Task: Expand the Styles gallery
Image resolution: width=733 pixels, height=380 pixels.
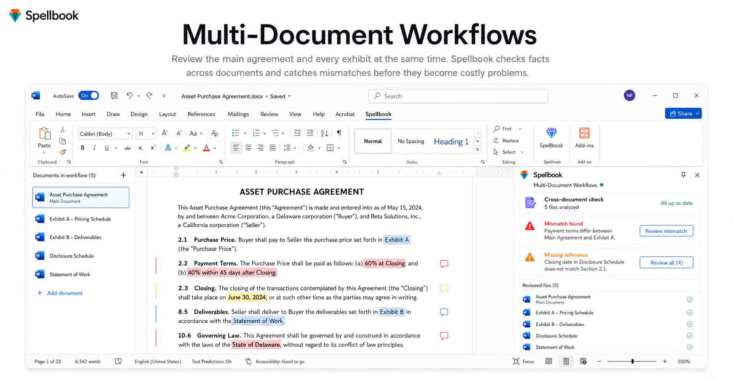Action: (x=478, y=149)
